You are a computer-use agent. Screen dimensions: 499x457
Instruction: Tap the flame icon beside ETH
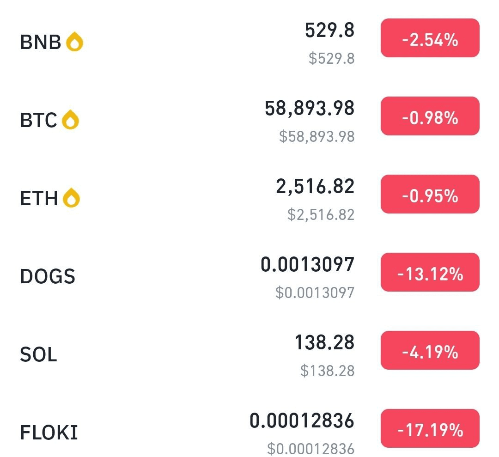pos(71,198)
